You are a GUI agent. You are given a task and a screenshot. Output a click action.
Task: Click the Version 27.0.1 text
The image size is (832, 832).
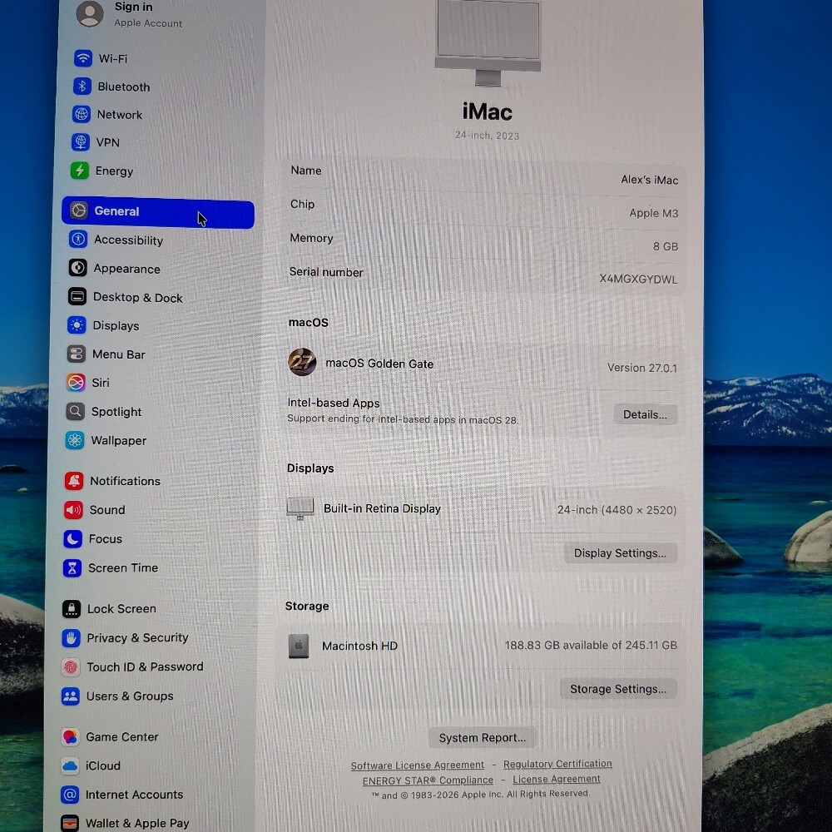pos(642,368)
